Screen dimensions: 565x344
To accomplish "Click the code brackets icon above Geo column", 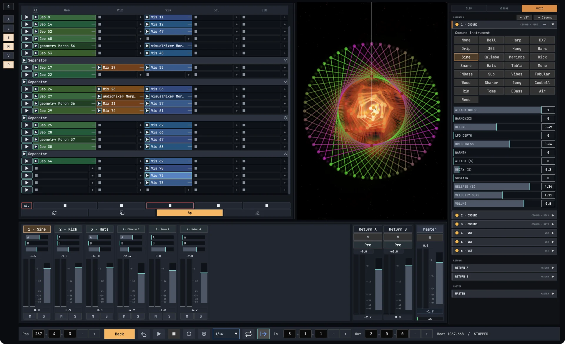I will click(x=36, y=10).
